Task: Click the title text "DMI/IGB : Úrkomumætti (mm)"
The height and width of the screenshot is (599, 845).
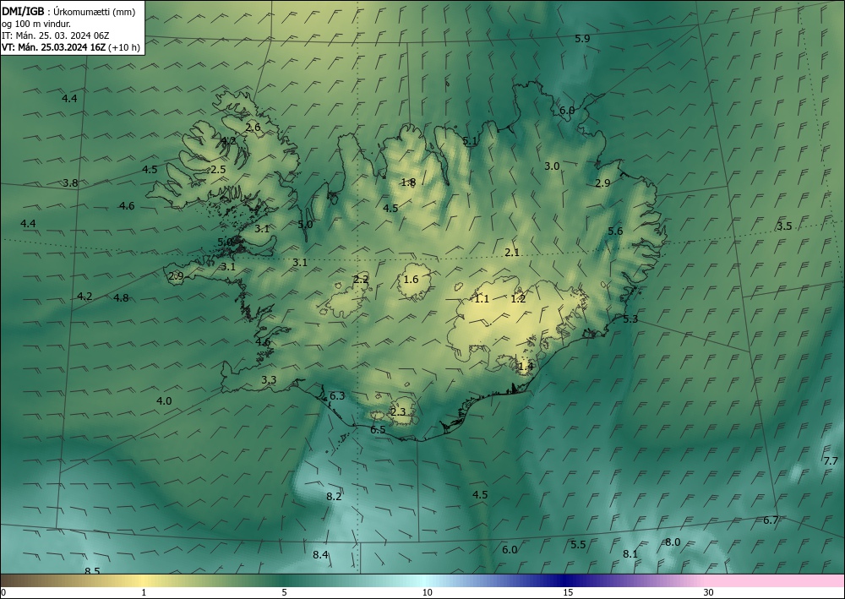Action: point(68,12)
